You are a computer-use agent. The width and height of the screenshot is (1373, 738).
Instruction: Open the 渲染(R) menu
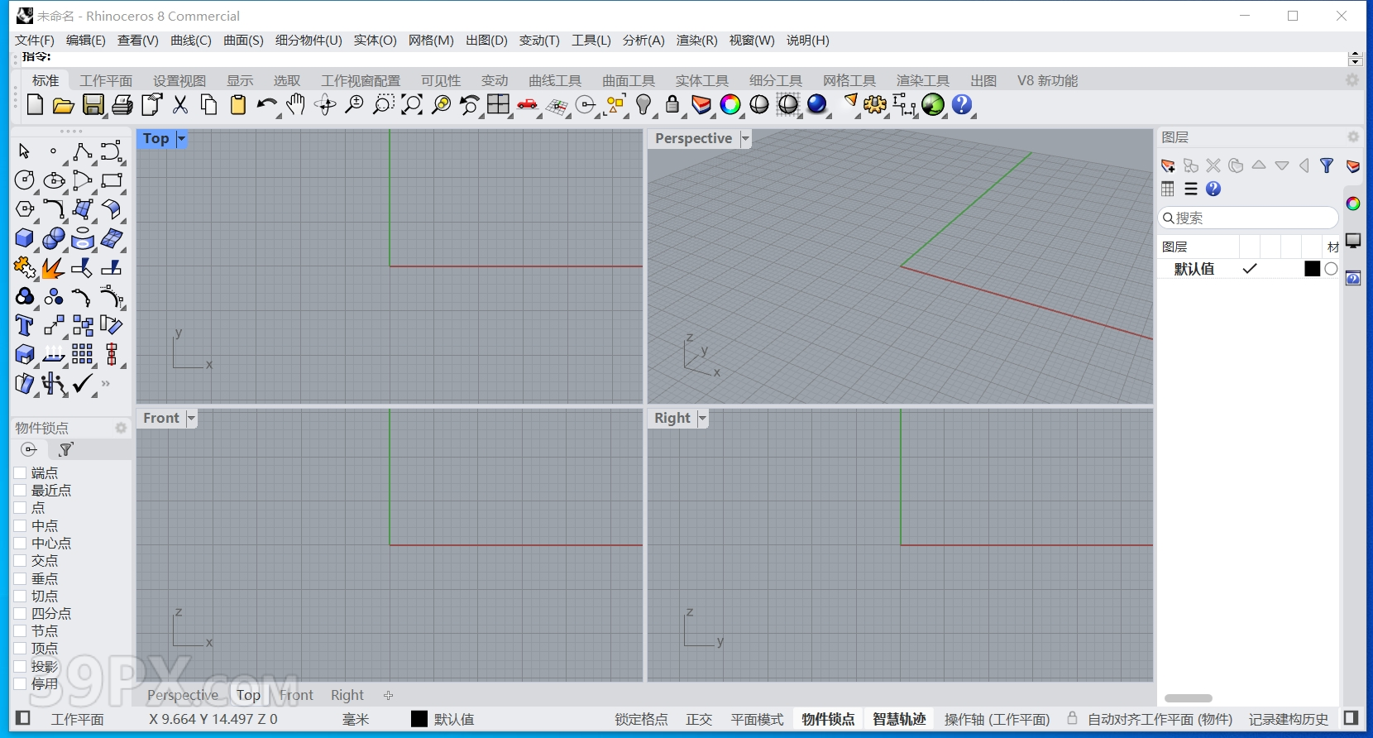pos(697,40)
